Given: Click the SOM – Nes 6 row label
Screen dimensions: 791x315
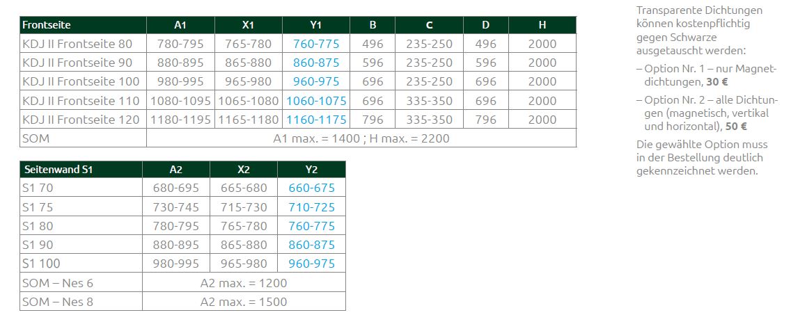Looking at the screenshot, I should pos(58,283).
